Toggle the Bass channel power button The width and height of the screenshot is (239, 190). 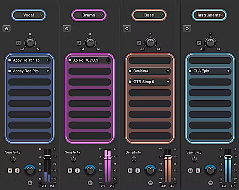[127, 29]
